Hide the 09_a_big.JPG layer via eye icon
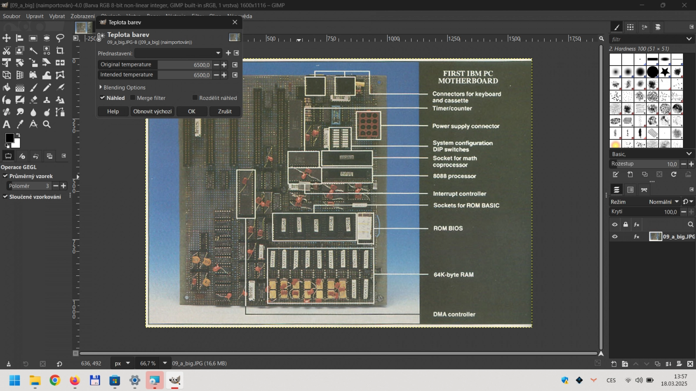 (615, 236)
